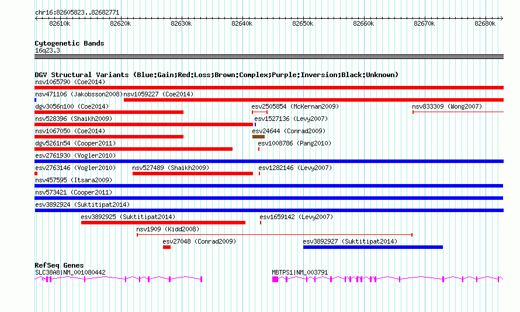Viewport: 520px width, 312px height.
Task: Click the small blue nsv471106 gain marker
Action: pyautogui.click(x=36, y=100)
